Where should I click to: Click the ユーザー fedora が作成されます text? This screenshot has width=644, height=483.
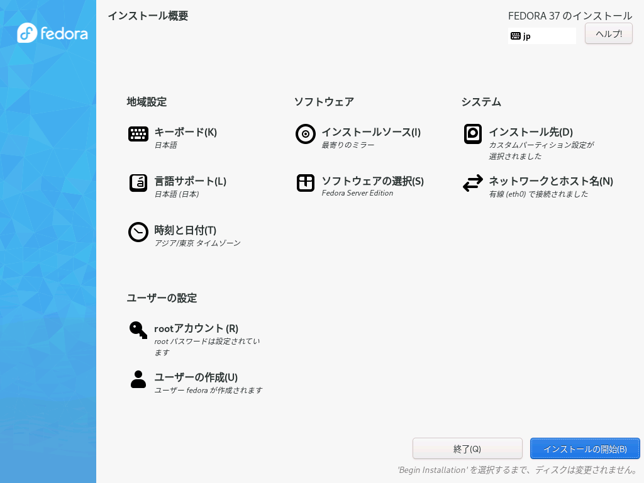coord(208,391)
